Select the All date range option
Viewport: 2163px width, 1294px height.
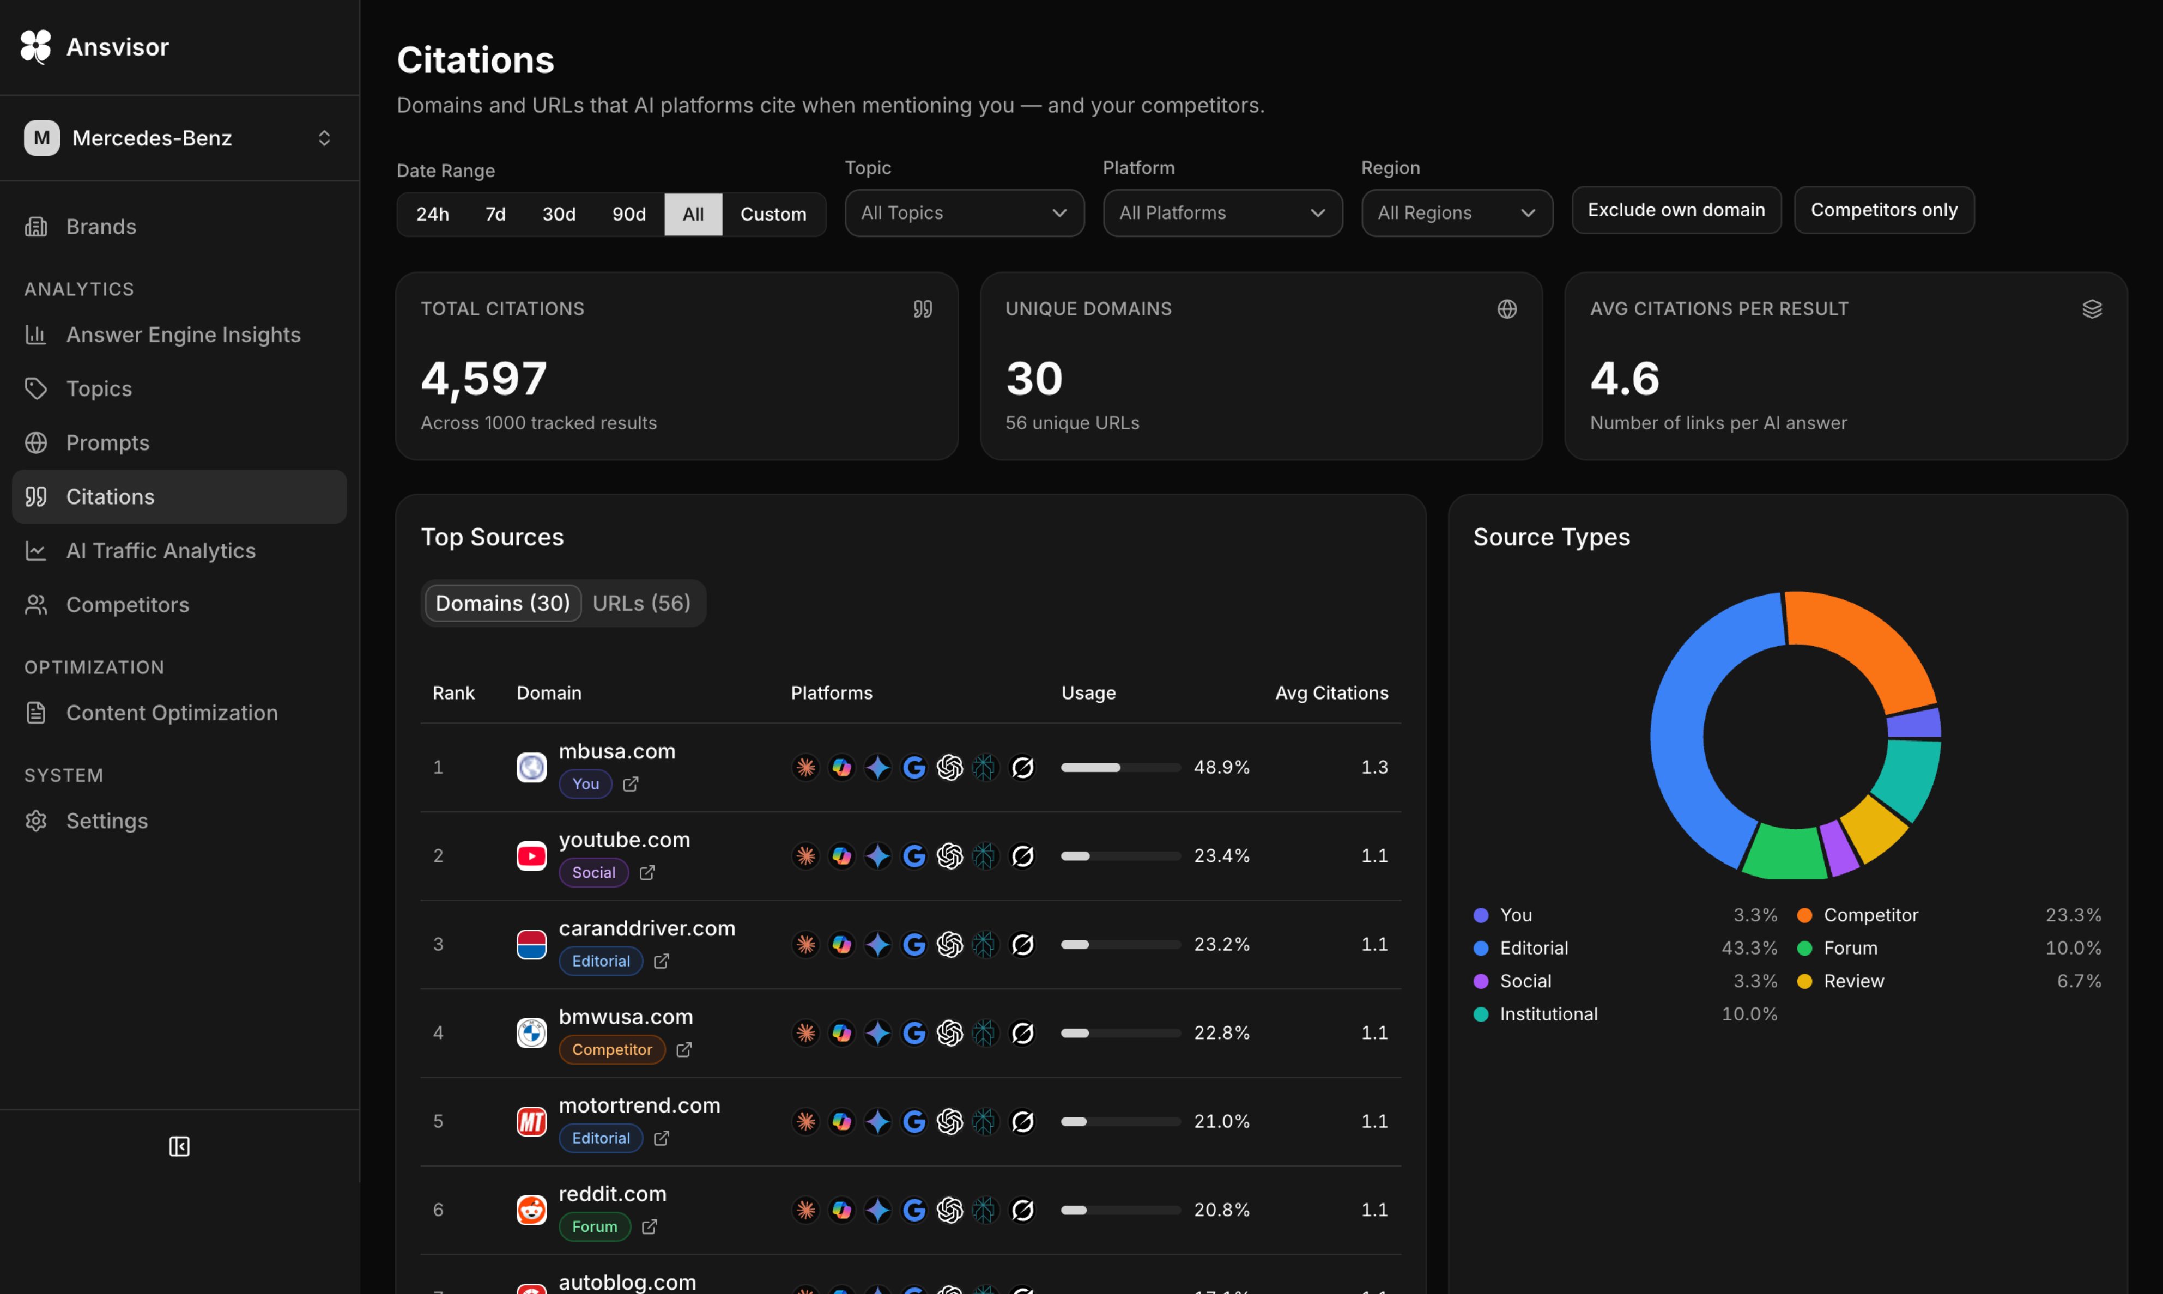coord(693,215)
